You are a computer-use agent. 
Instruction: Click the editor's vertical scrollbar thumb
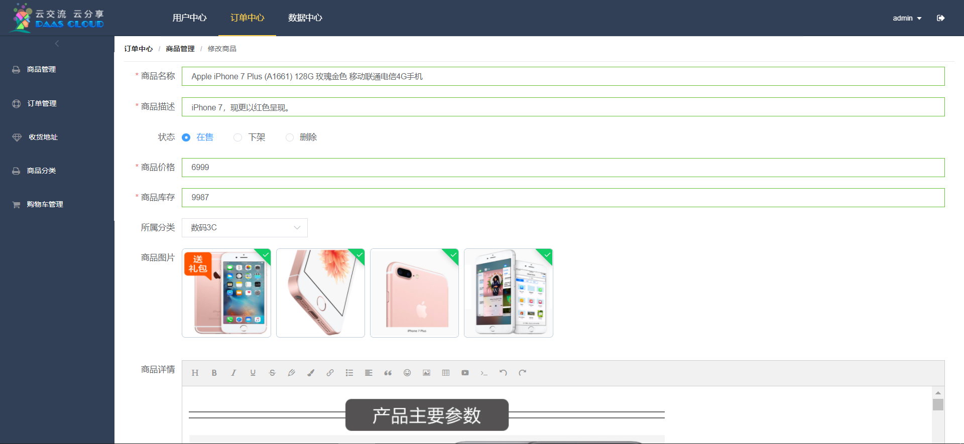point(938,404)
